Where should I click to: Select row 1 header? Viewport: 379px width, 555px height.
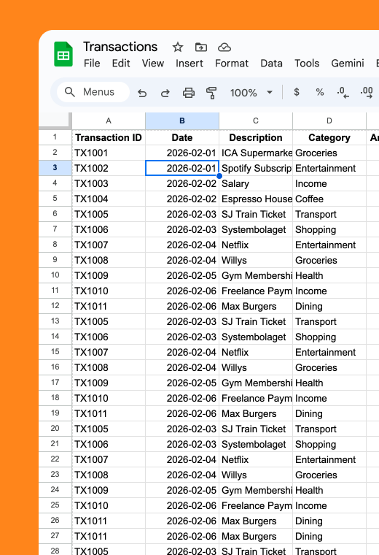coord(55,137)
